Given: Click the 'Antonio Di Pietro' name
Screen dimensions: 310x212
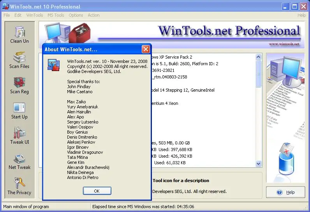Looking at the screenshot, I should [x=83, y=177].
